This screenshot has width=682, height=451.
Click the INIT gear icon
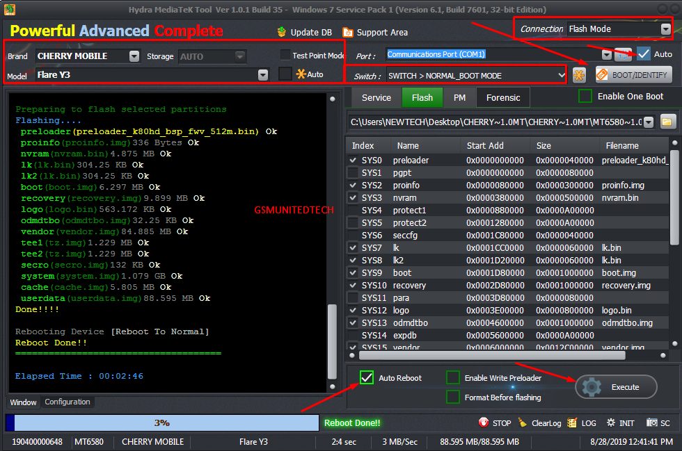click(x=611, y=423)
